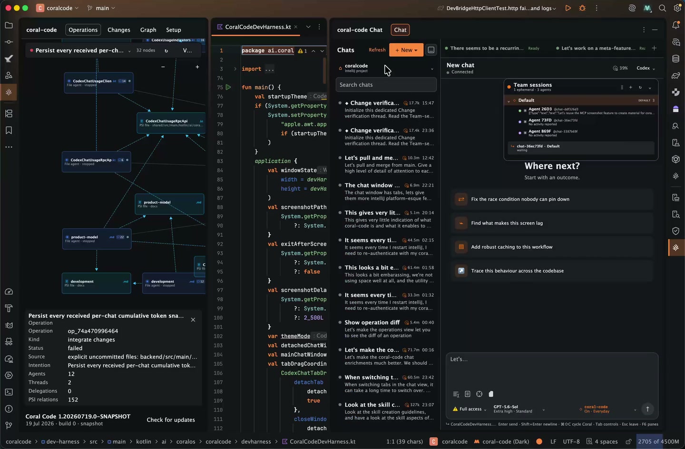685x449 pixels.
Task: Click the crosshair target icon in chat composer
Action: coord(479,394)
